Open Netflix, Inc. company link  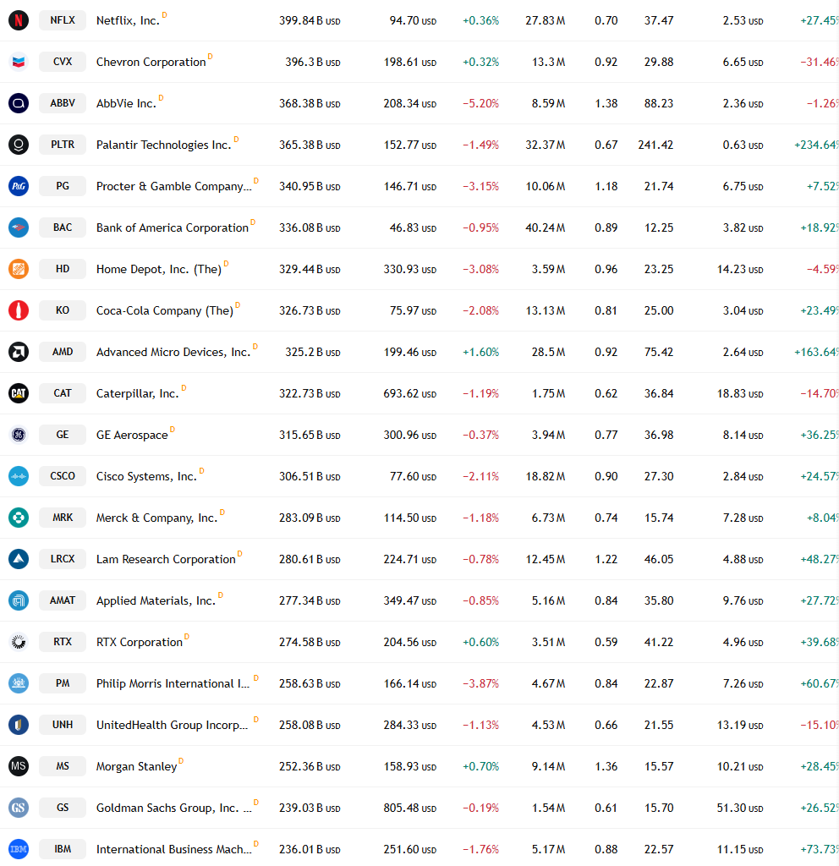[128, 21]
